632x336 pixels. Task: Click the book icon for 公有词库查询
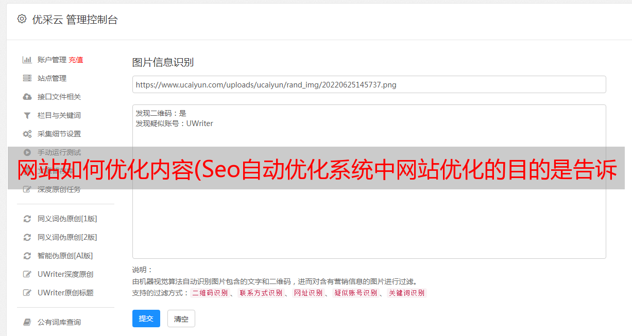point(27,322)
